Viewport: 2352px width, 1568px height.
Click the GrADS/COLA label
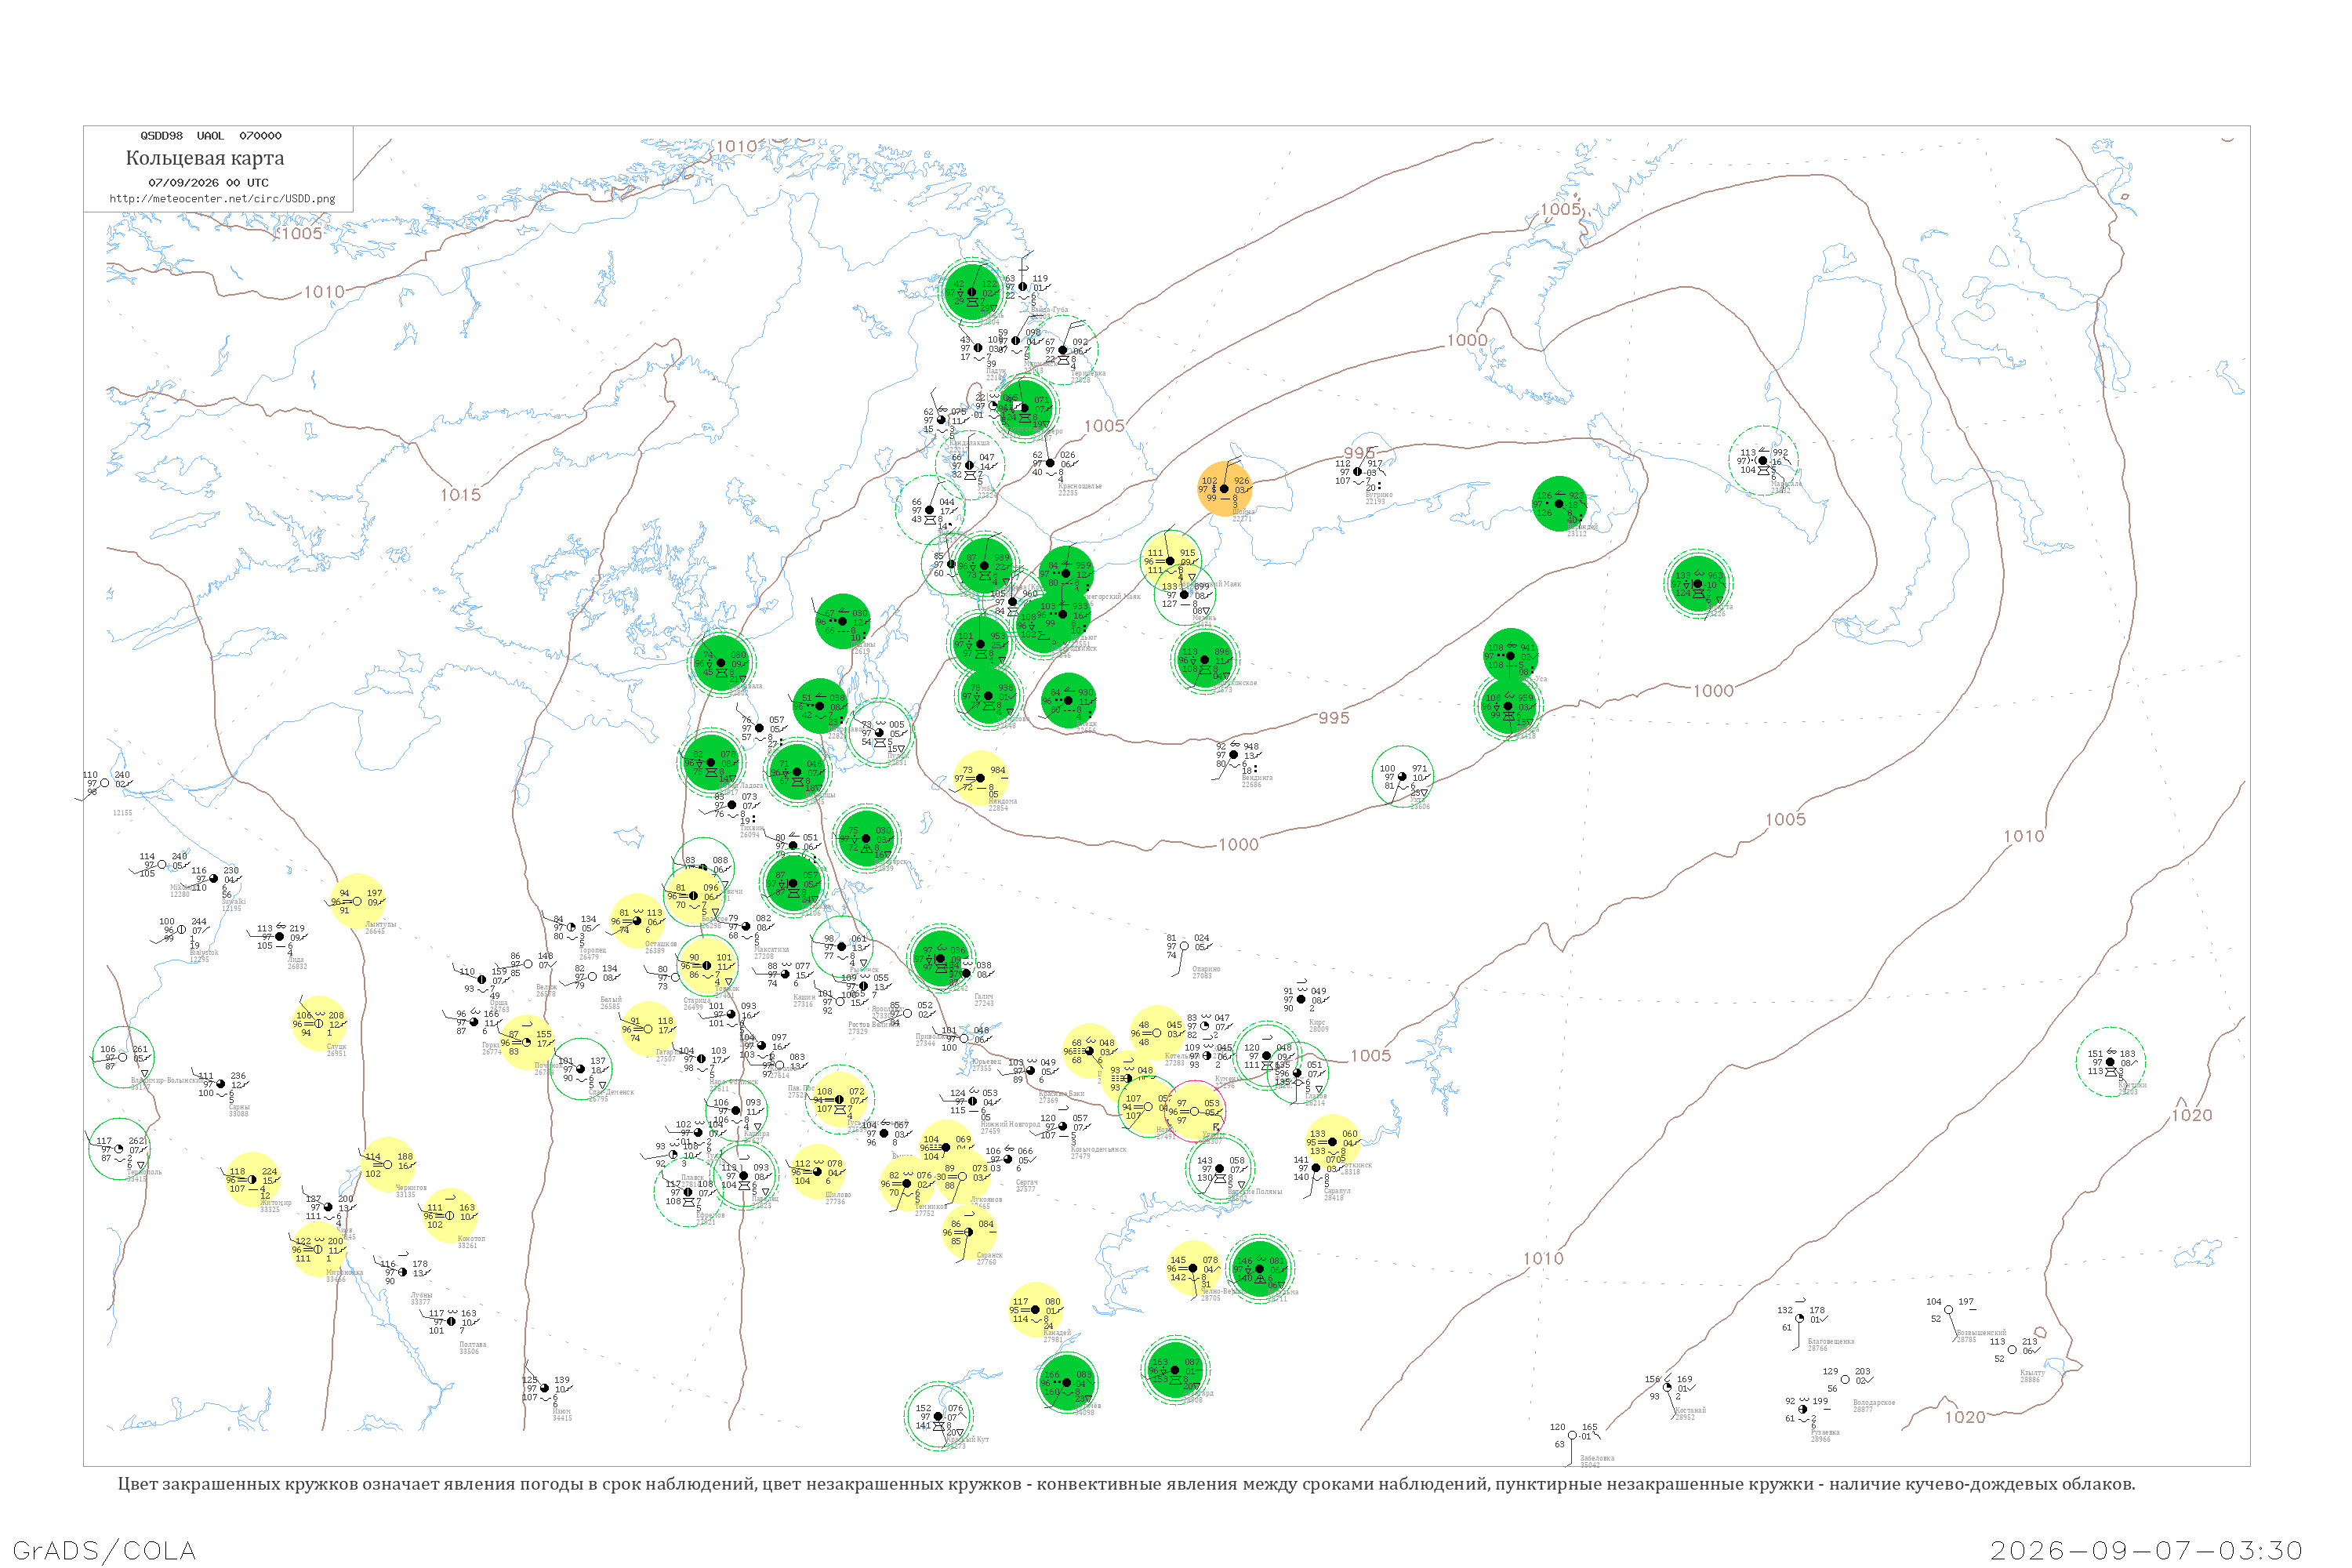[104, 1550]
